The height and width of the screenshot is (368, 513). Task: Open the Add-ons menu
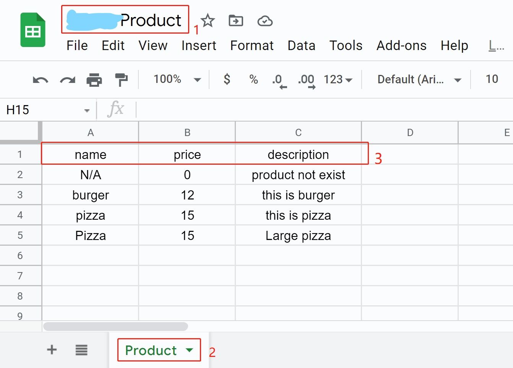pyautogui.click(x=401, y=45)
